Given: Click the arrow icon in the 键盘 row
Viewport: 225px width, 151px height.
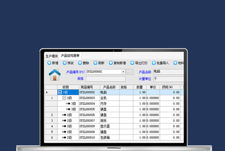Looking at the screenshot, I should point(64,132).
